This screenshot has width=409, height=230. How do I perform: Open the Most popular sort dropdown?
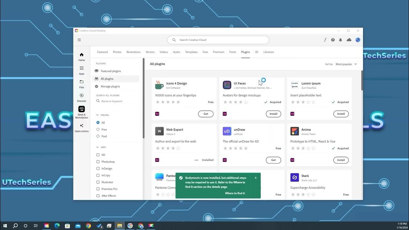click(x=346, y=64)
